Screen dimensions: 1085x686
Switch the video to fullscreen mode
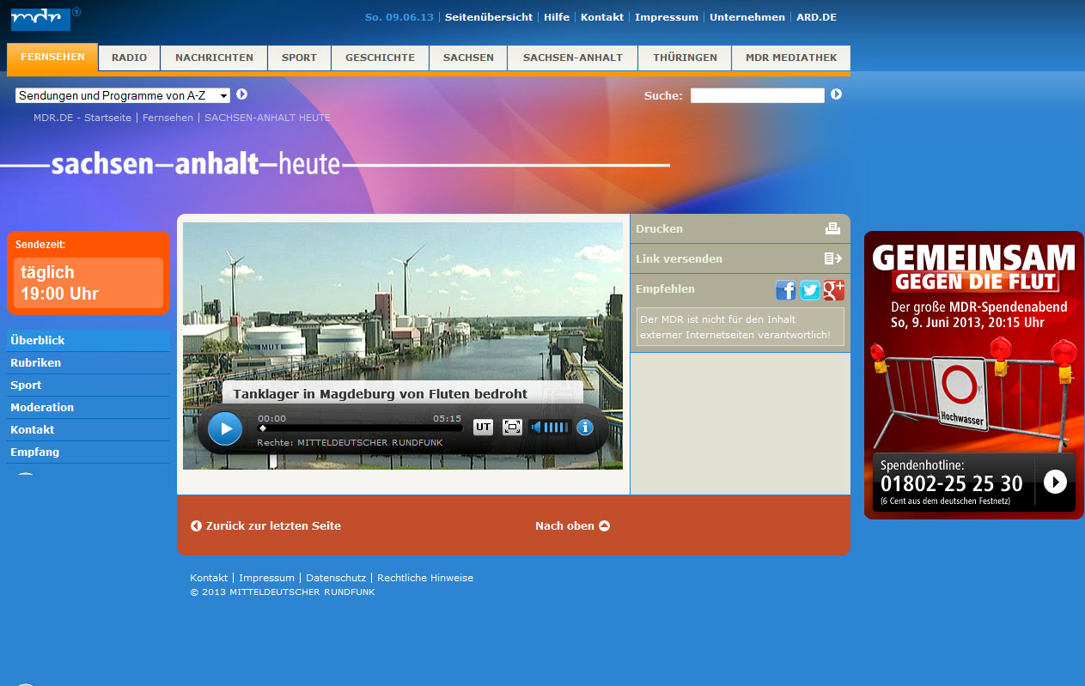coord(512,427)
